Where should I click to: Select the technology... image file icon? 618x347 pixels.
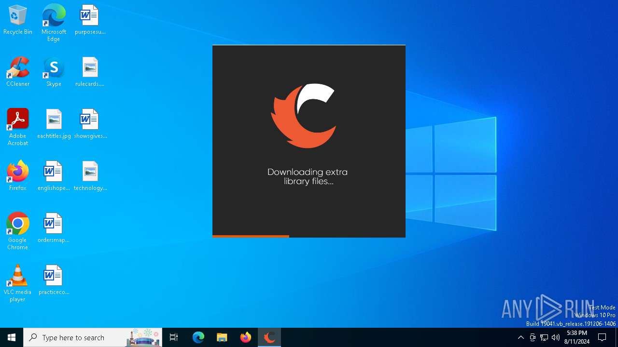90,176
